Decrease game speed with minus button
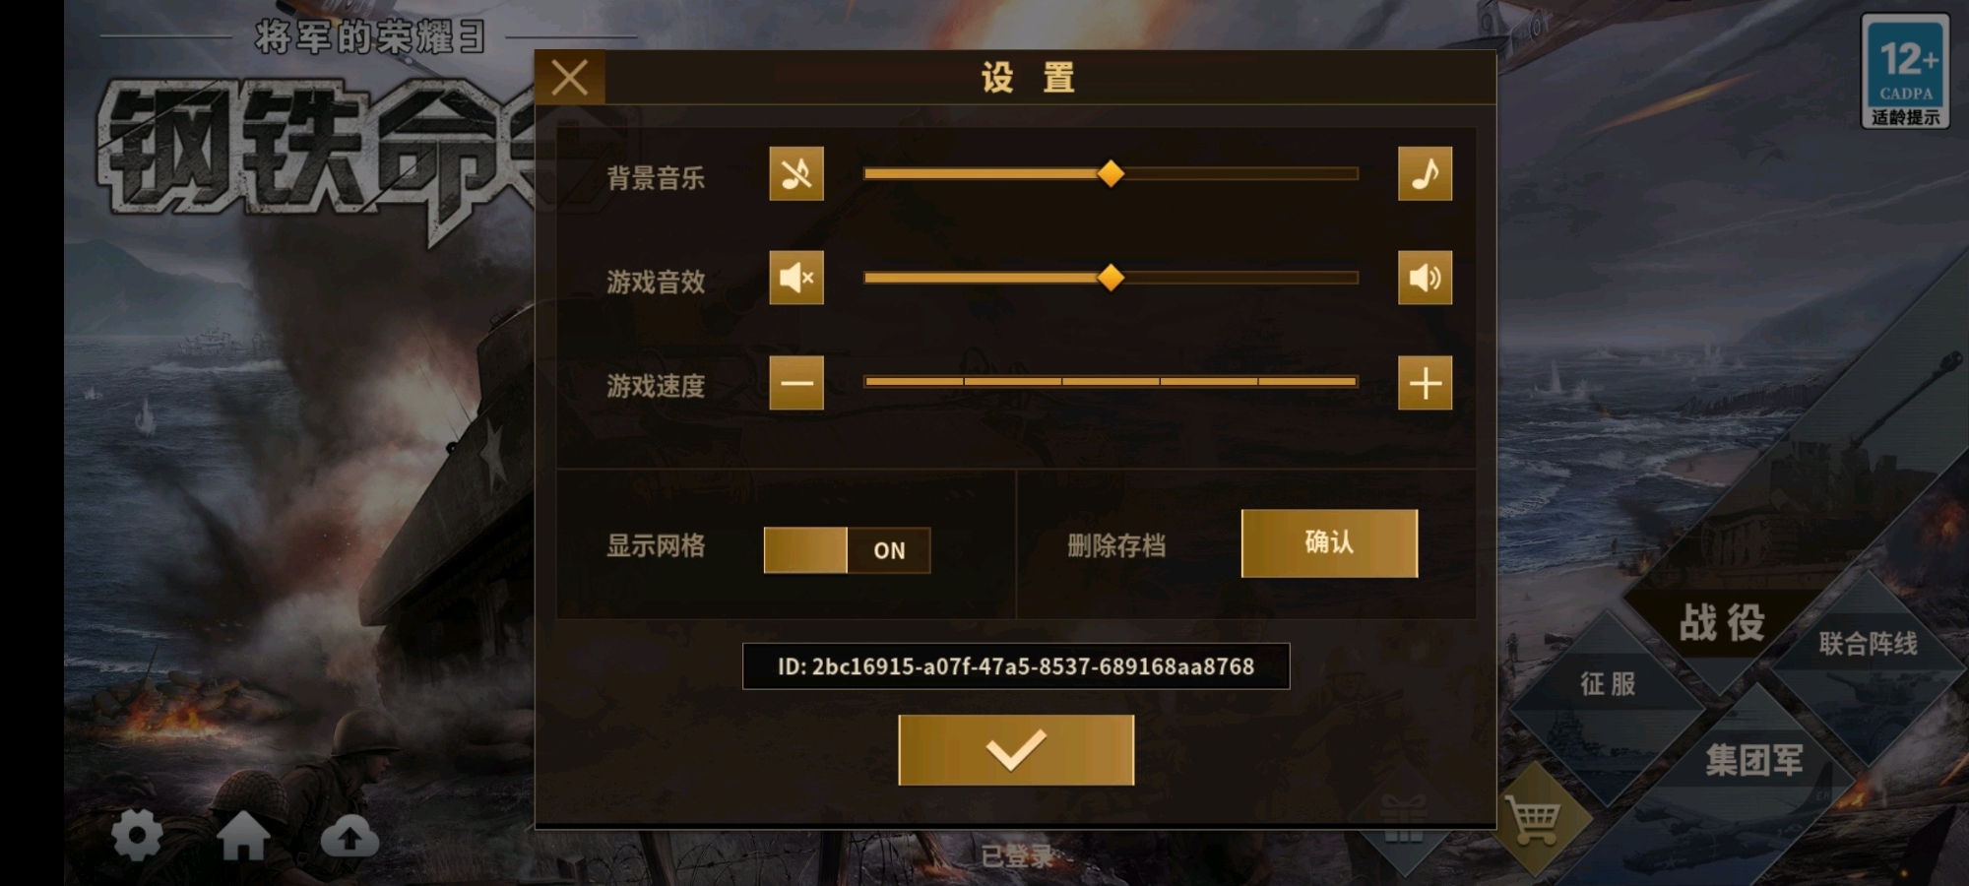The width and height of the screenshot is (1969, 886). 796,383
